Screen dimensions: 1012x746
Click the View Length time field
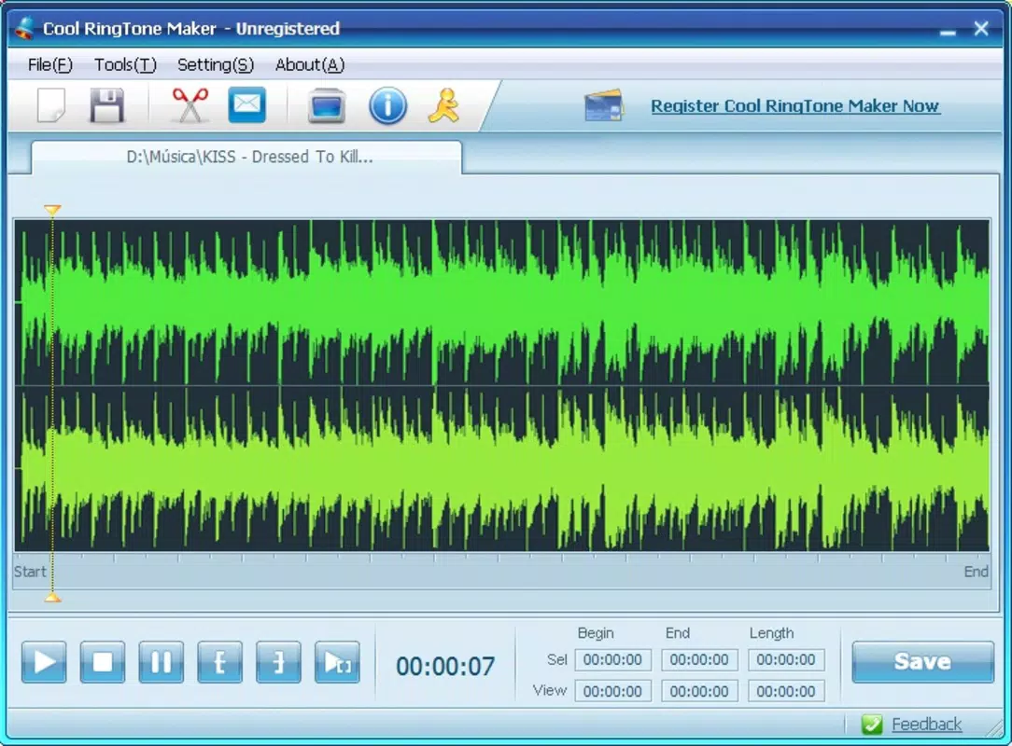pyautogui.click(x=785, y=691)
